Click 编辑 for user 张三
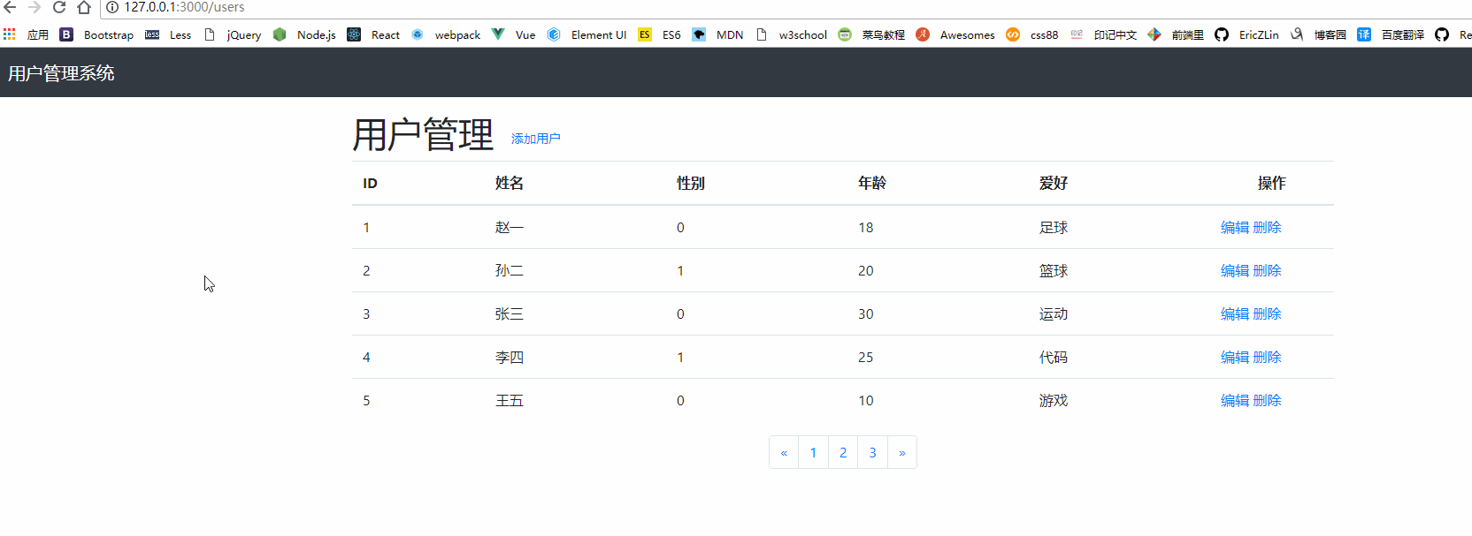The image size is (1472, 536). pyautogui.click(x=1234, y=313)
